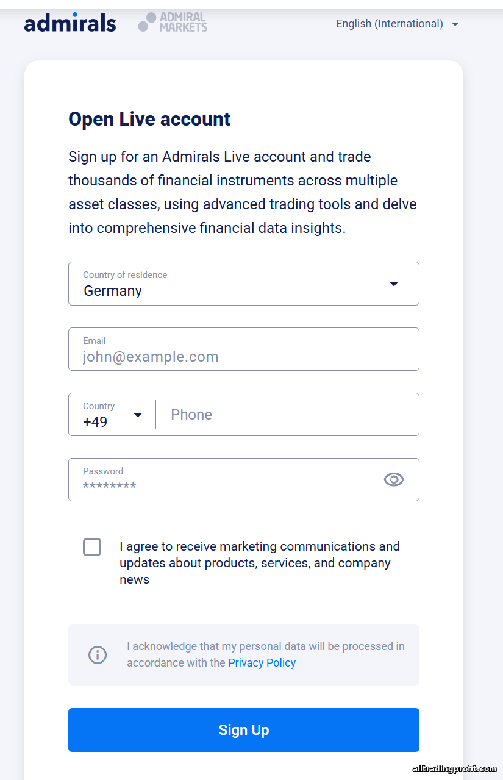503x780 pixels.
Task: Click the admirals logo
Action: tap(70, 23)
